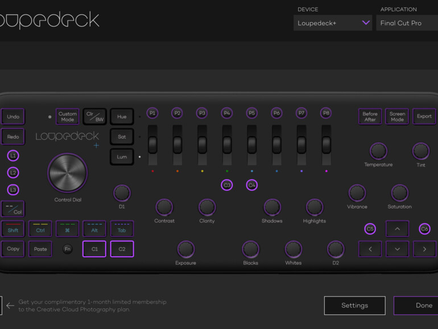
Task: Click the P1 scroll wheel slider
Action: click(152, 144)
